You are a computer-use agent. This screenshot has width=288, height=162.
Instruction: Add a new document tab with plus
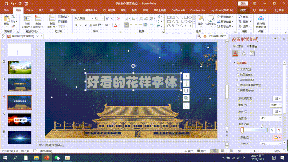46,36
